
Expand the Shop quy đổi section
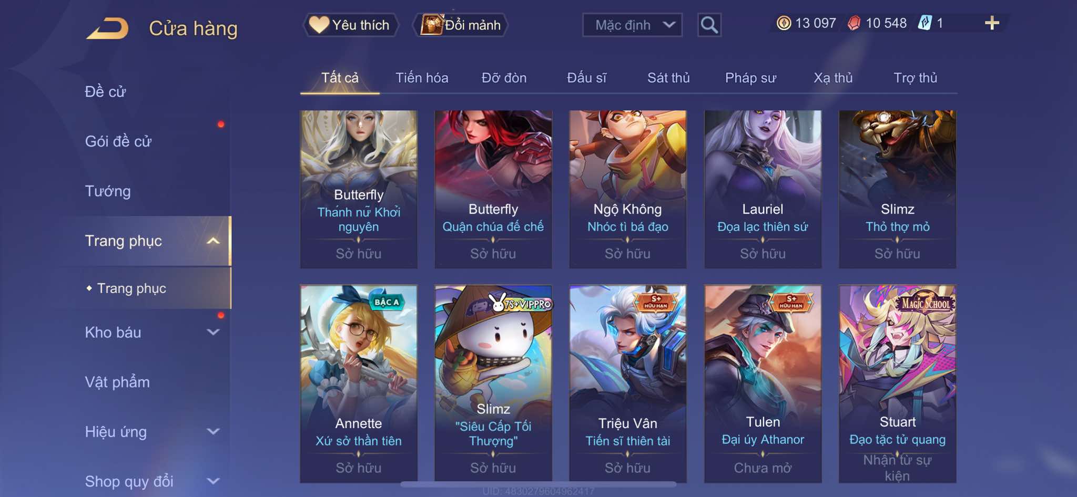pos(213,481)
